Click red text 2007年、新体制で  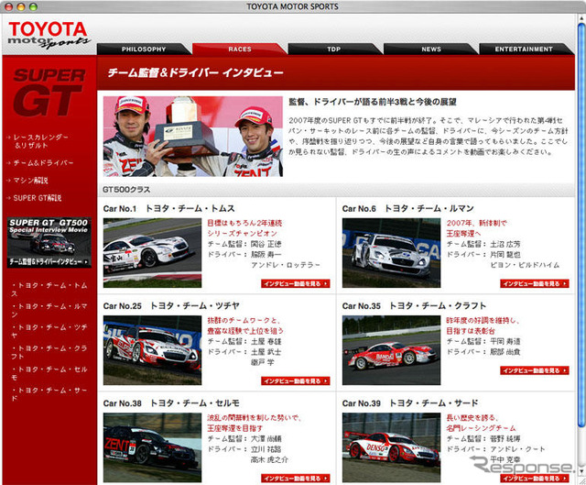click(476, 223)
